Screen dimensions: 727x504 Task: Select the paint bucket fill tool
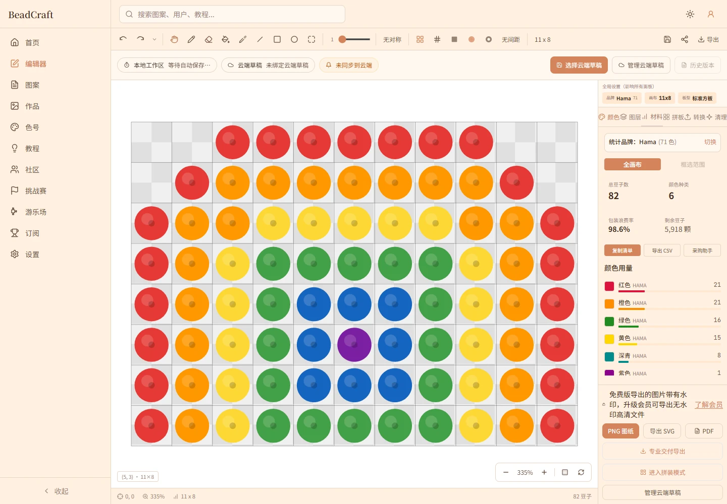point(226,39)
